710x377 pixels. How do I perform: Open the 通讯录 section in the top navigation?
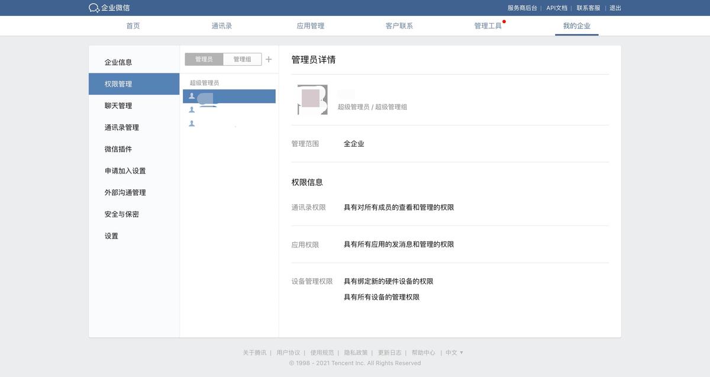point(222,25)
